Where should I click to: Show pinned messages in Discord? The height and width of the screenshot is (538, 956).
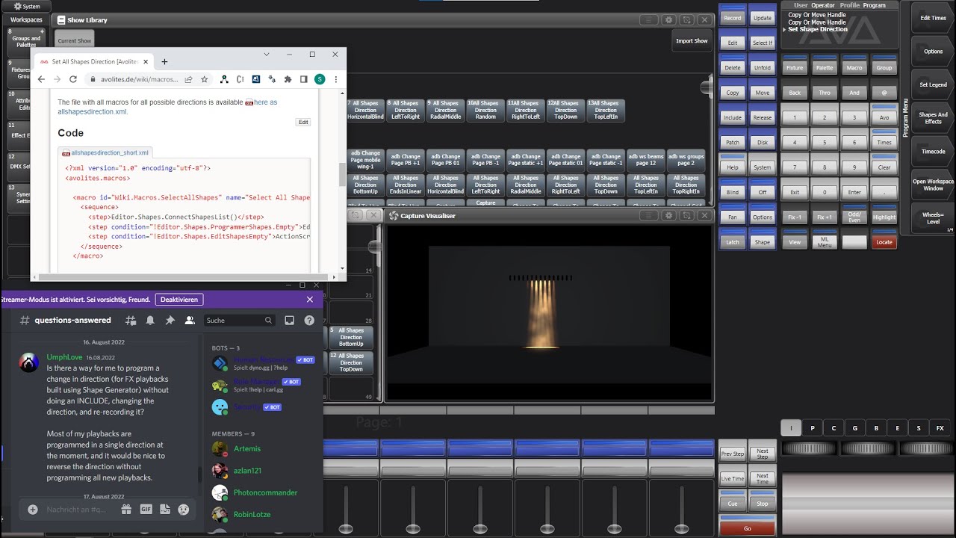click(170, 320)
